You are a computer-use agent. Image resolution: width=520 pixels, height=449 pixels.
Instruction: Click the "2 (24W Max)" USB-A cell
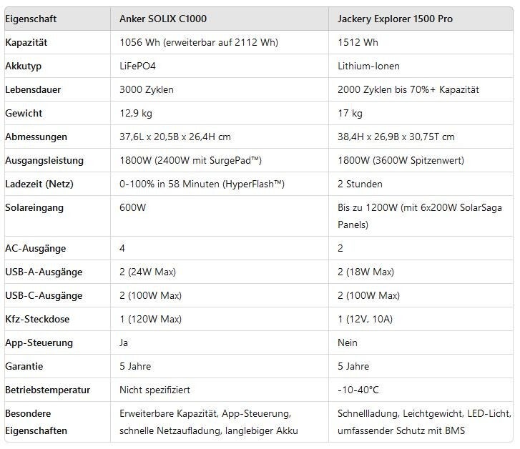[x=147, y=272]
